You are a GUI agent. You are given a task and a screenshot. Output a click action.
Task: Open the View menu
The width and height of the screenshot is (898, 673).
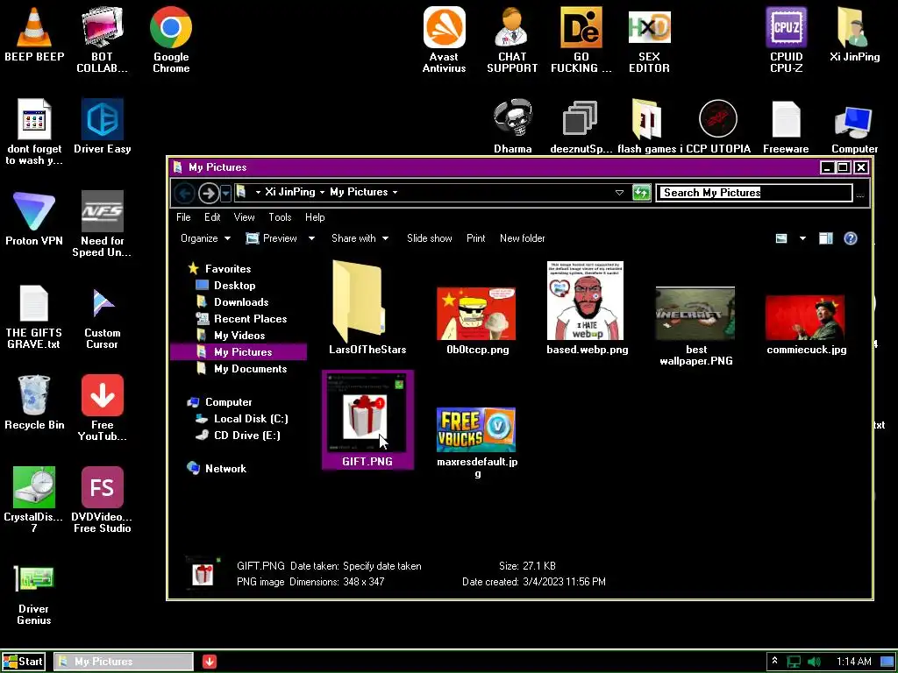[x=244, y=217]
